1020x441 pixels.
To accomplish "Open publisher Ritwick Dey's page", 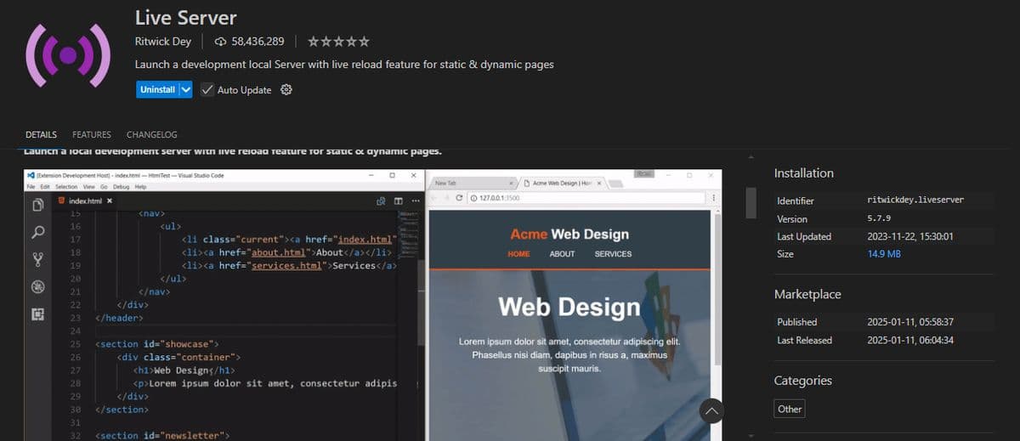I will point(163,41).
